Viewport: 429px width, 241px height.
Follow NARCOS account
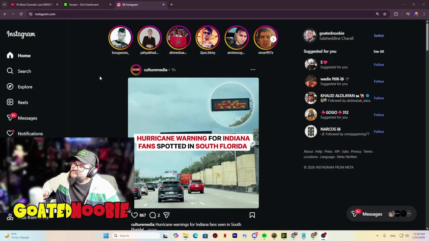[x=379, y=132]
